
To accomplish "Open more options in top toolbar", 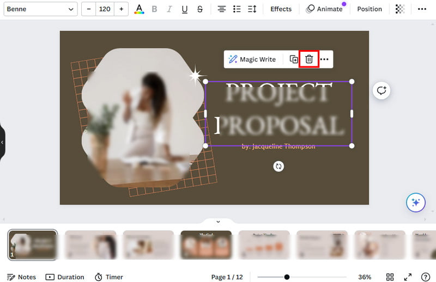I will pyautogui.click(x=422, y=9).
